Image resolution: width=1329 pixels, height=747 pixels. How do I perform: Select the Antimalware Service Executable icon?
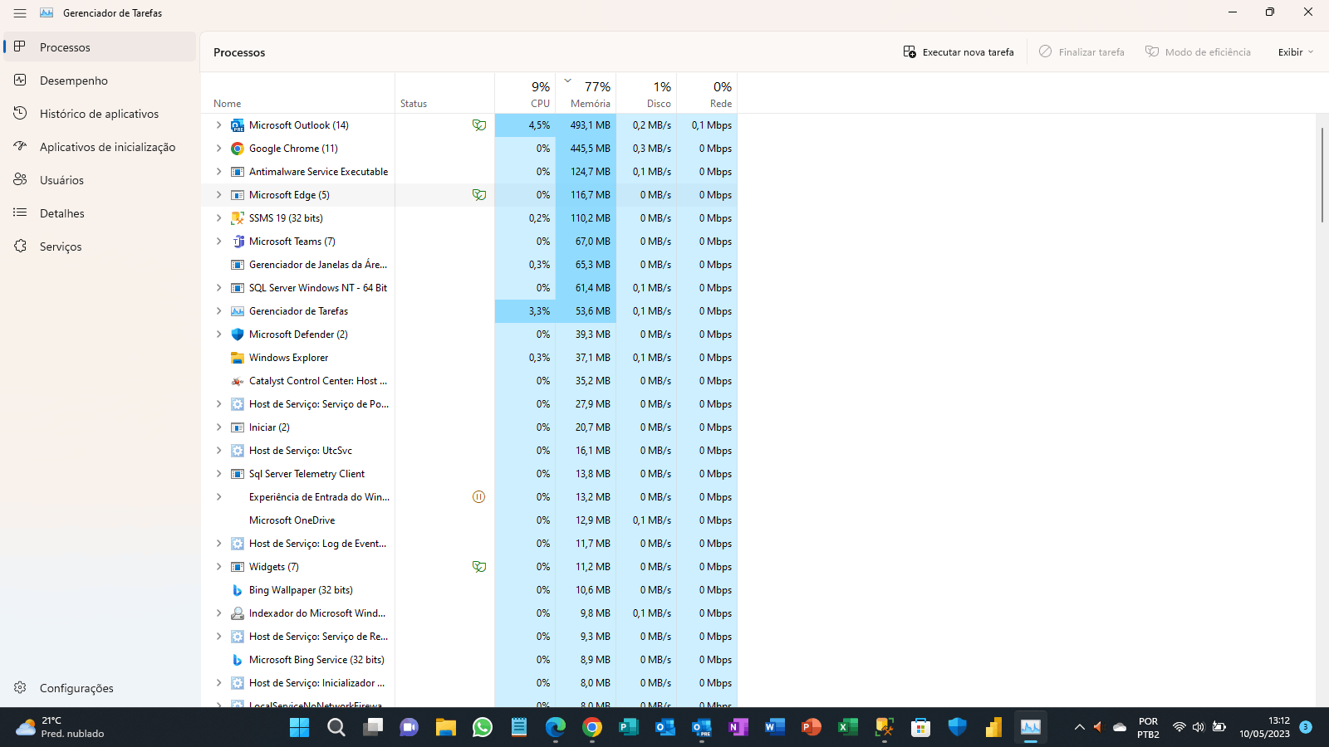pyautogui.click(x=238, y=172)
